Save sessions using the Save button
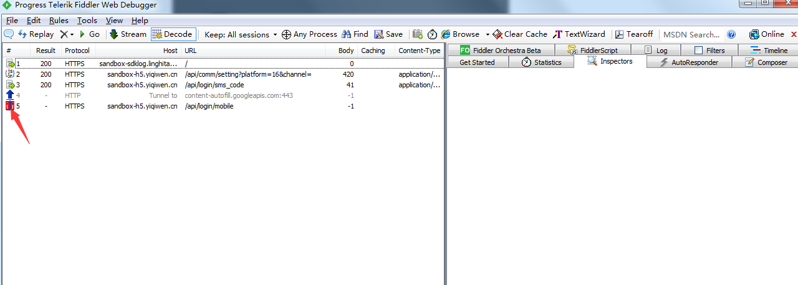Screen dimensions: 798x285 click(x=388, y=34)
